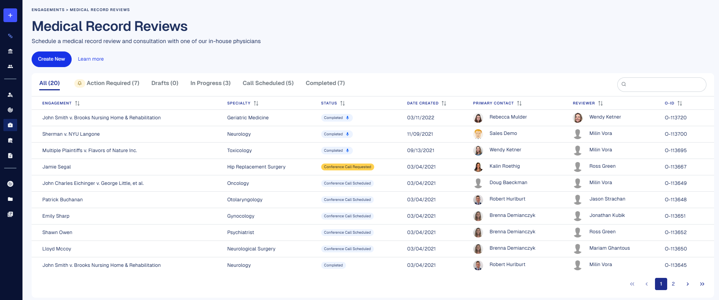The height and width of the screenshot is (300, 719).
Task: Click the person search sidebar icon
Action: pyautogui.click(x=10, y=95)
